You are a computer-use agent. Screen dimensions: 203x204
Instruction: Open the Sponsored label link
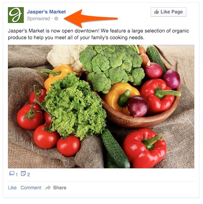pyautogui.click(x=38, y=19)
